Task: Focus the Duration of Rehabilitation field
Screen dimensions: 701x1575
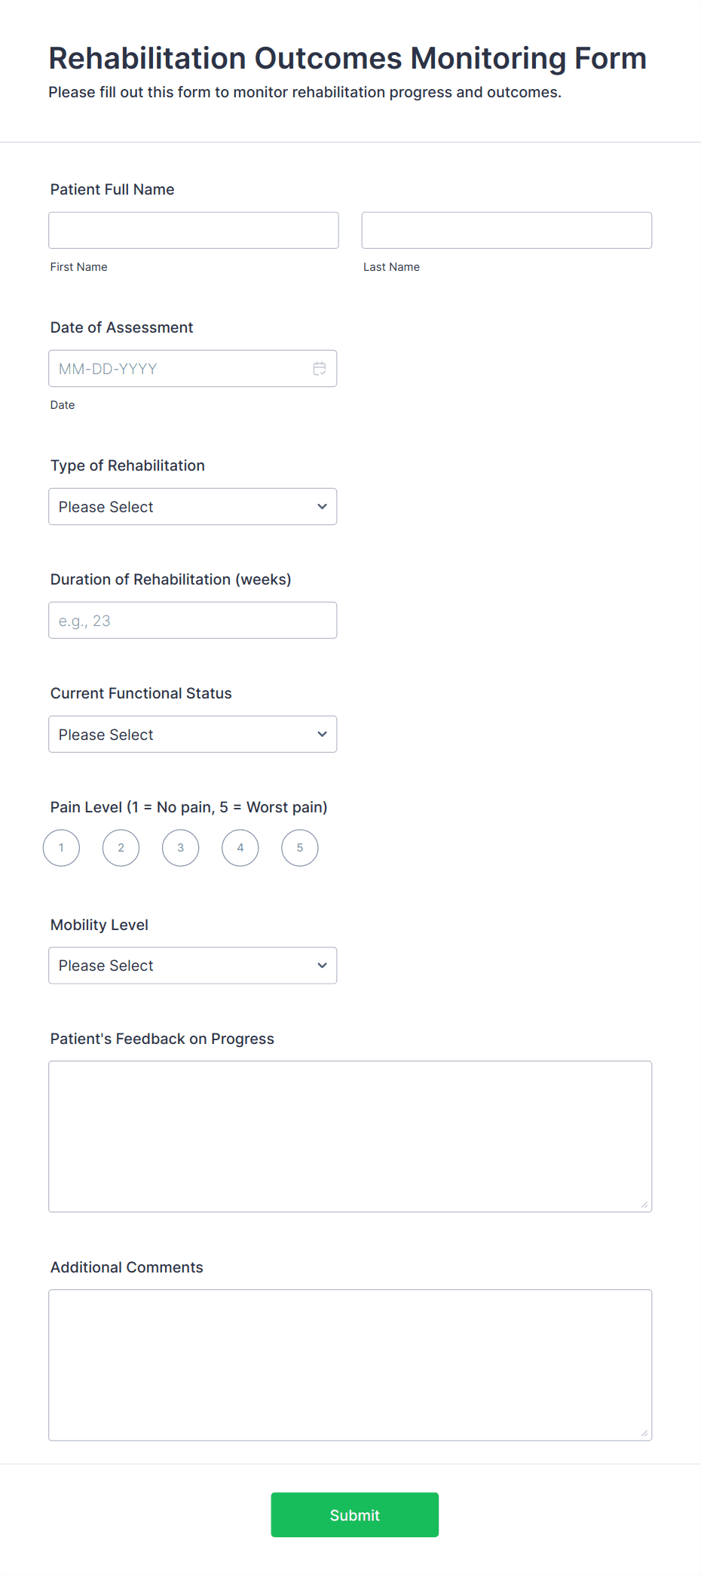Action: [192, 619]
